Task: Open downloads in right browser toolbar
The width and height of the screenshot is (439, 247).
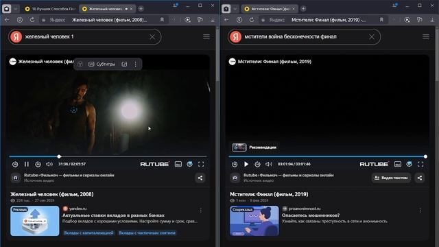Action: [432, 20]
